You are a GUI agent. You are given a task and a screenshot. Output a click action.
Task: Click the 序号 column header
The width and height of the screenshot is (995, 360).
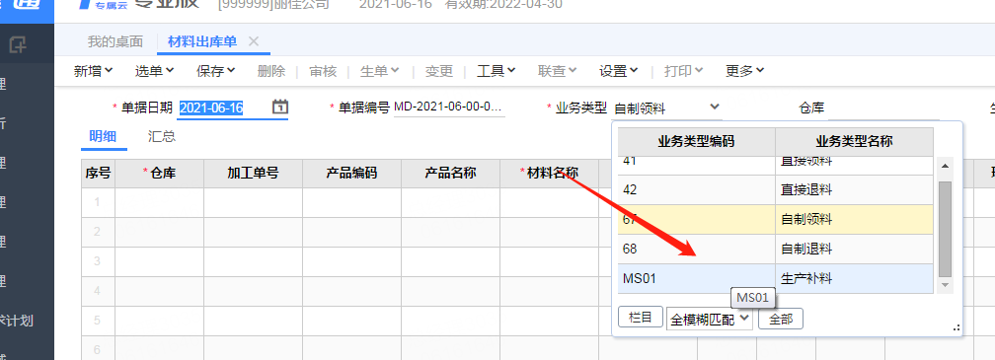(x=98, y=173)
